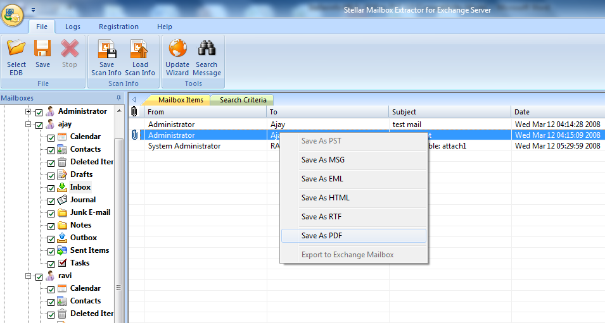The image size is (605, 323).
Task: Click the paperclip on selected Administrator row
Action: click(x=134, y=135)
